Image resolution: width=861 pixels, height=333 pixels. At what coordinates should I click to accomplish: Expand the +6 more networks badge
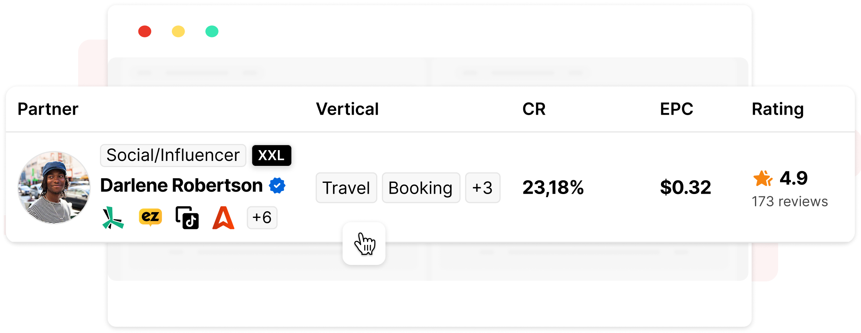[262, 218]
